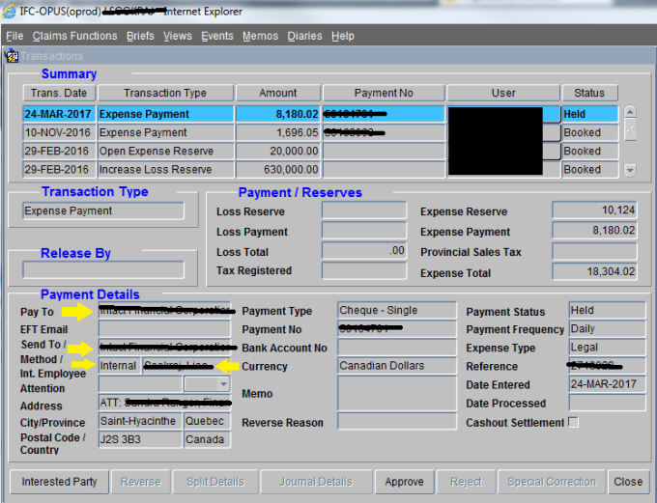
Task: Click the EFT Email field
Action: (164, 330)
